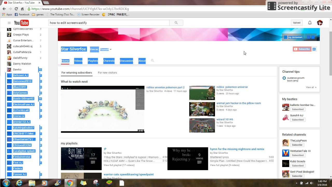The height and width of the screenshot is (187, 332).
Task: Open wizard 101#6 video link
Action: point(225,119)
